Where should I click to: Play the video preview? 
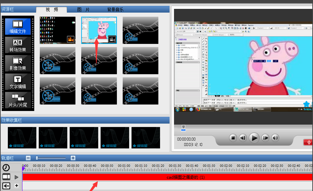pyautogui.click(x=254, y=138)
